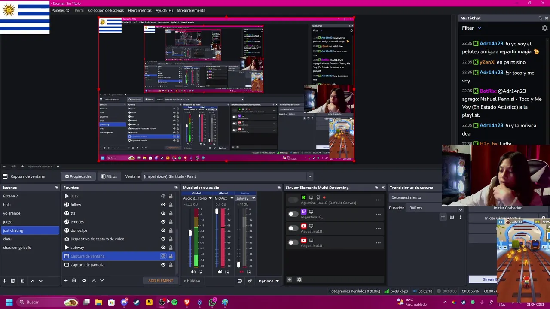Open audio mixer advanced settings gears
550x309 pixels.
click(250, 281)
